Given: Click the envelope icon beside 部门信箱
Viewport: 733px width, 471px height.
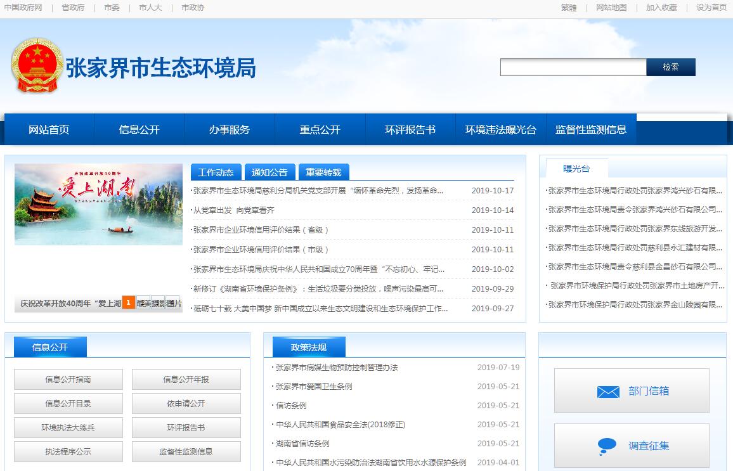Looking at the screenshot, I should tap(607, 392).
